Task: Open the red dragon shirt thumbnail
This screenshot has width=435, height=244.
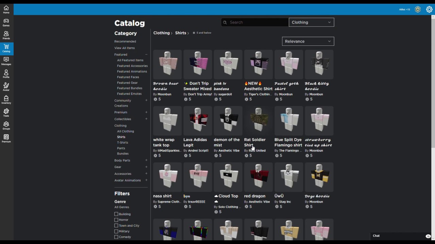Action: (258, 177)
